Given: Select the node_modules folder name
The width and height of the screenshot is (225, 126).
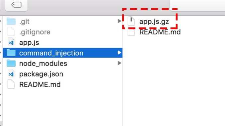Looking at the screenshot, I should pos(43,63).
